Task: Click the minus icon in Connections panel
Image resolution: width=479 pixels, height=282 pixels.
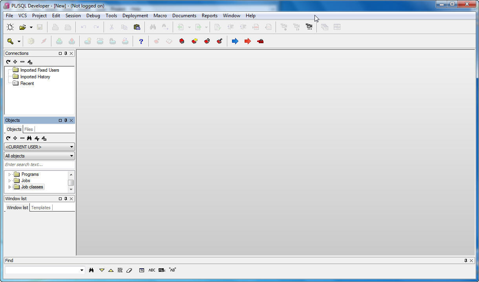Action: [22, 62]
